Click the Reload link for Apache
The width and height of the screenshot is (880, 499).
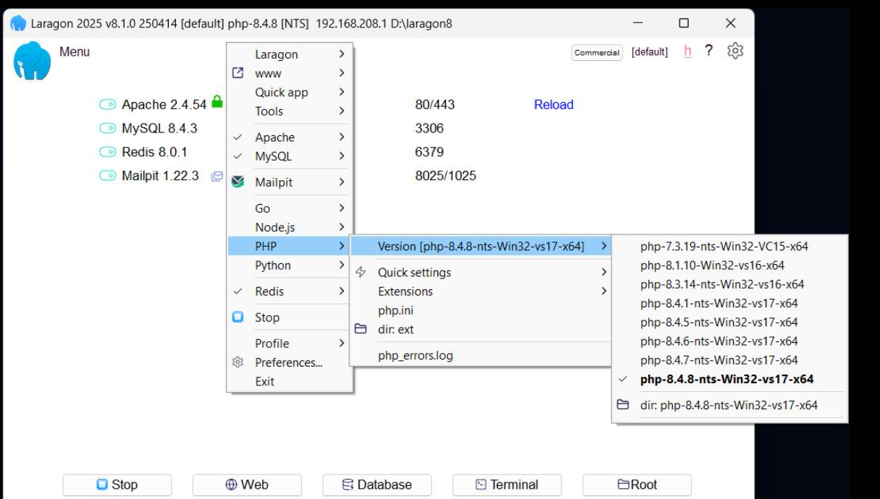click(x=553, y=105)
